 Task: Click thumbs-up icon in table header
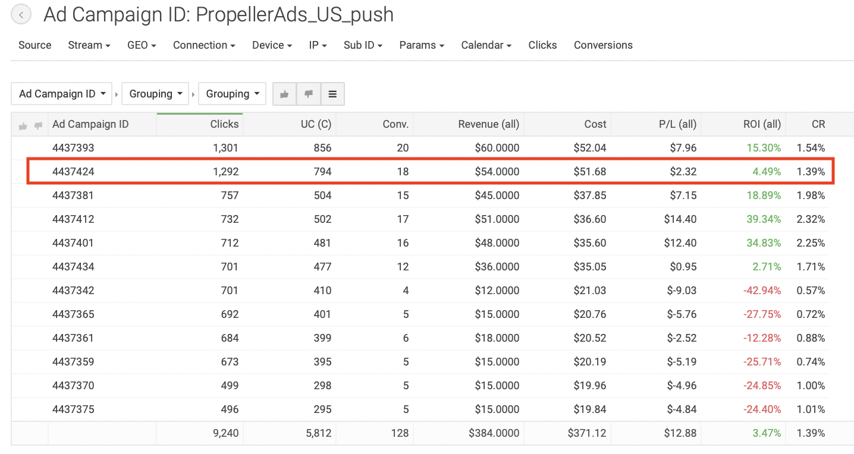pos(23,125)
